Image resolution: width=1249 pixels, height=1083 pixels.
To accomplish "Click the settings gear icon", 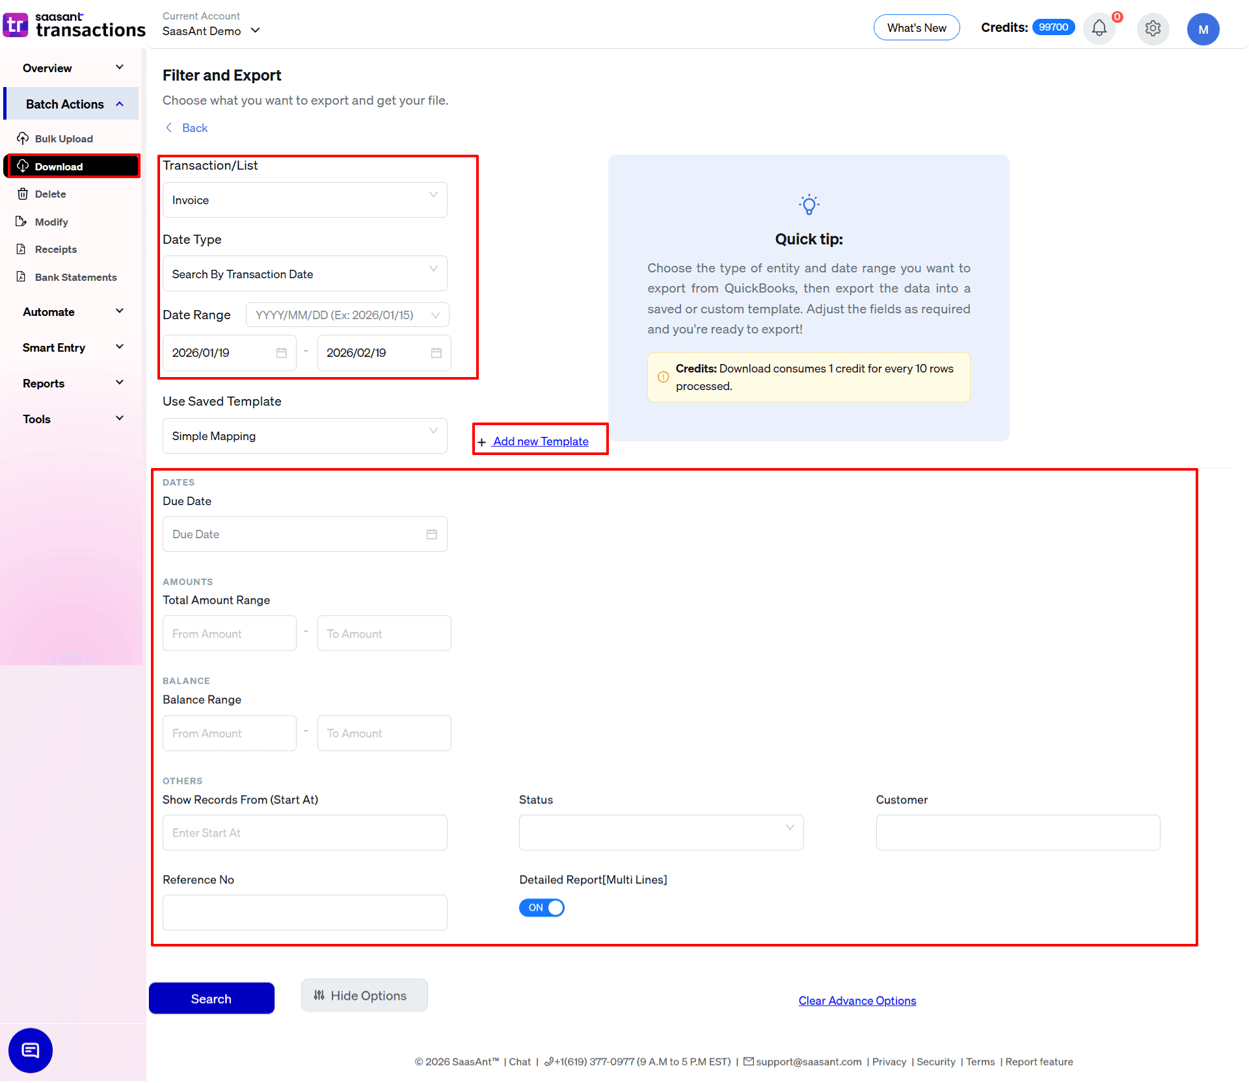I will (x=1153, y=29).
